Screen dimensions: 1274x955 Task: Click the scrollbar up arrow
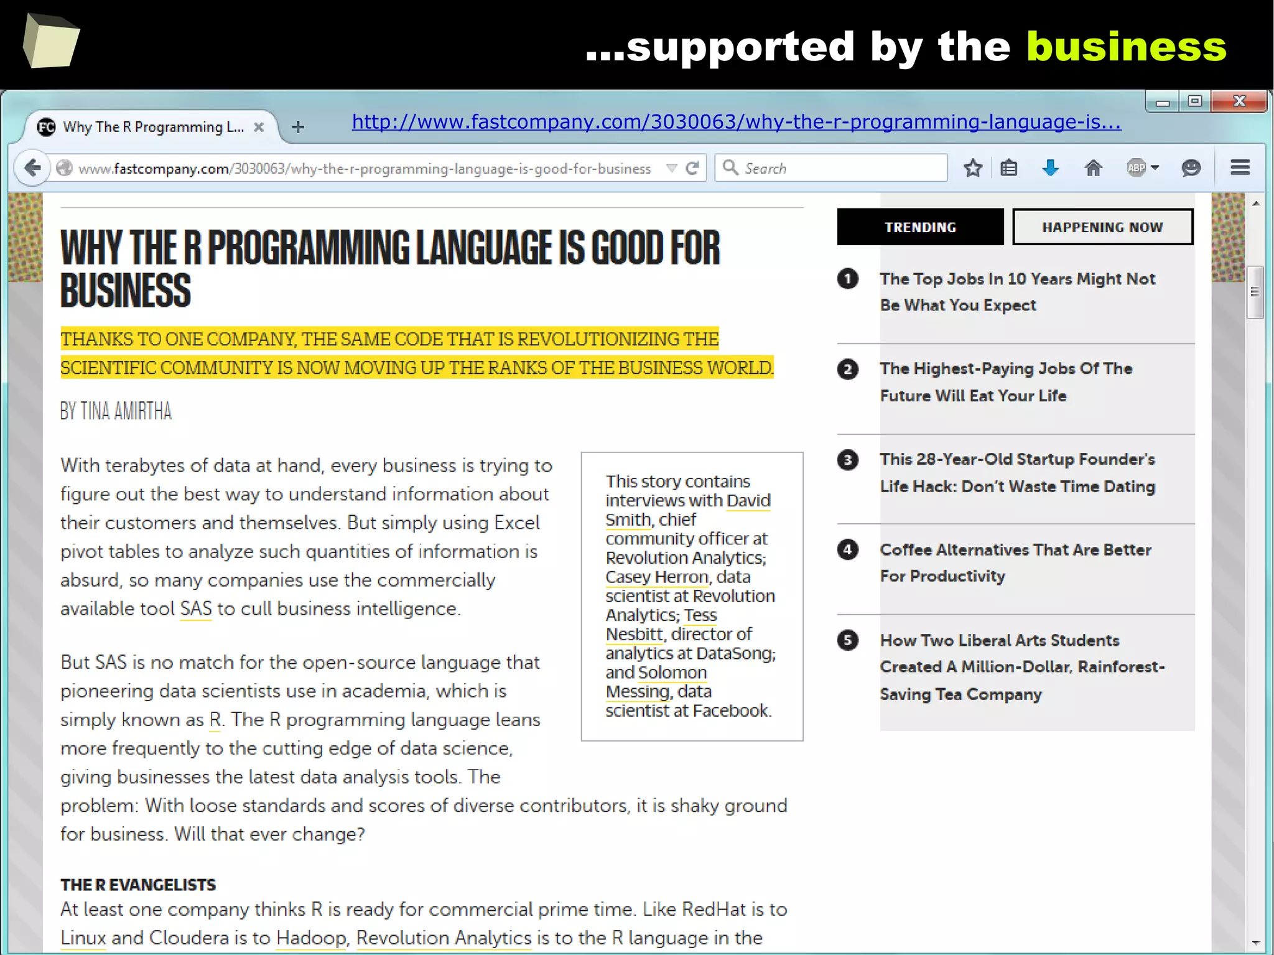1255,203
